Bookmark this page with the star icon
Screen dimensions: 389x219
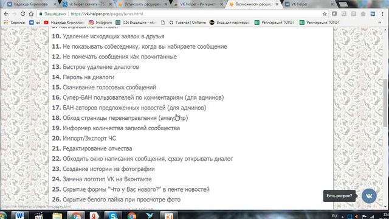[325, 14]
